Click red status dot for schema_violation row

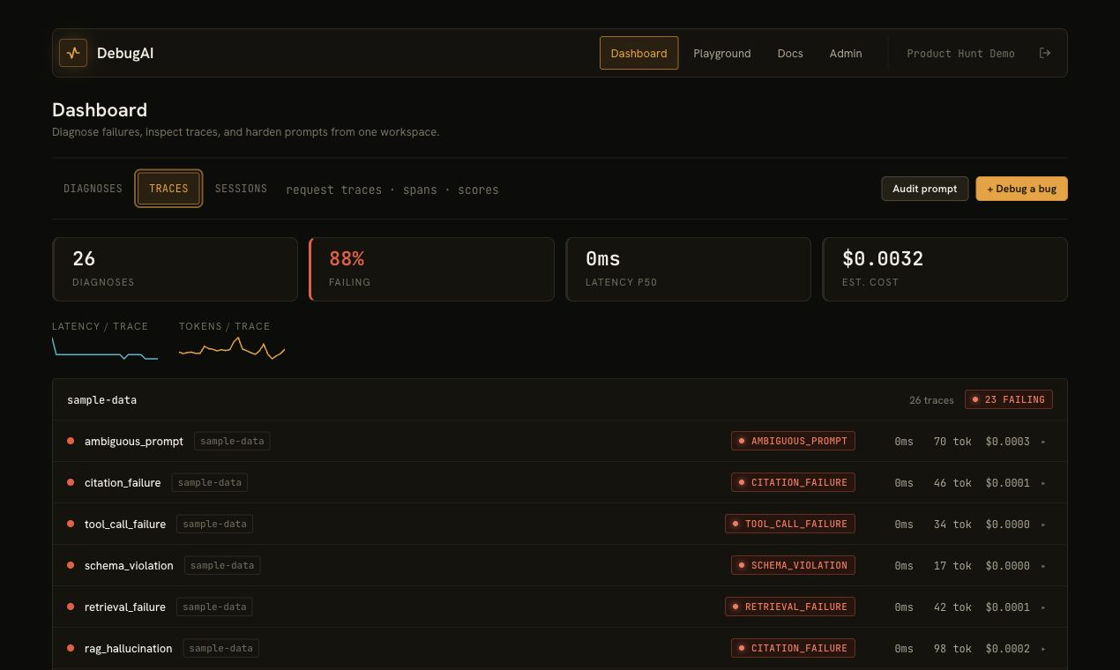point(71,565)
